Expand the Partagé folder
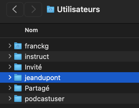 click(x=10, y=88)
